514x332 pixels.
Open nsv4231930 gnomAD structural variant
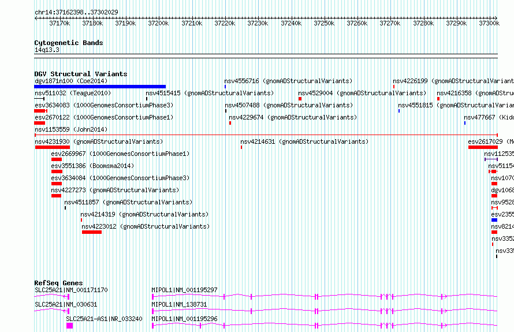pos(99,141)
